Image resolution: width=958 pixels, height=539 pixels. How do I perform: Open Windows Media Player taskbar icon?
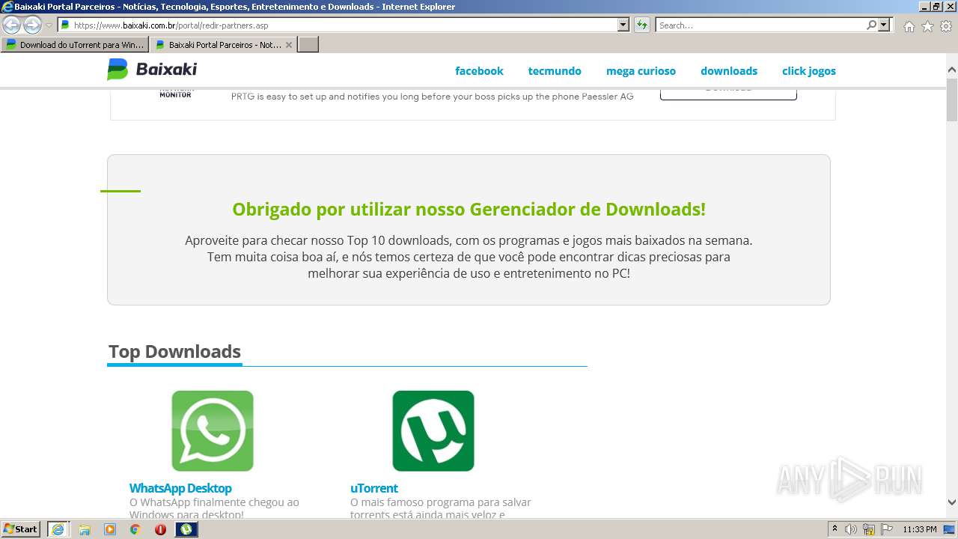110,529
